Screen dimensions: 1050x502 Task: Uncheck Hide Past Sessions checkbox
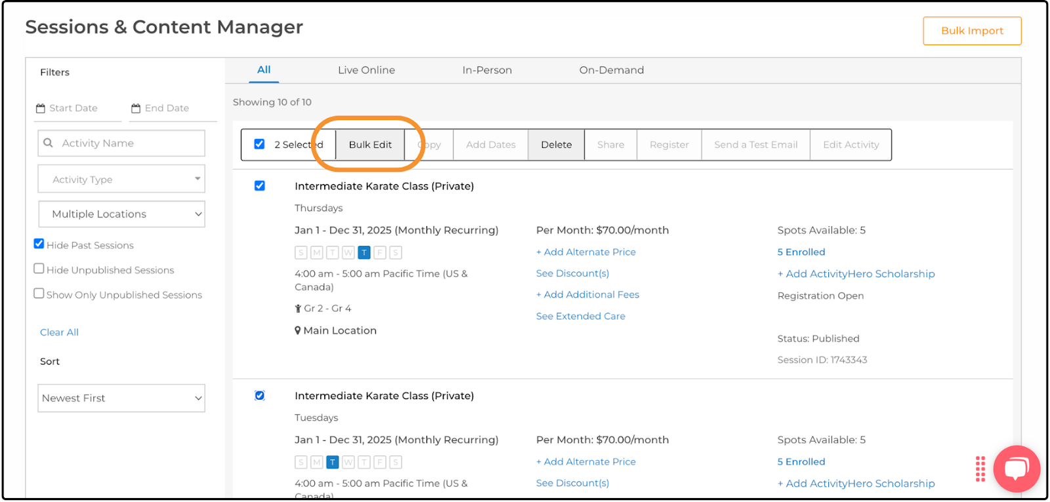pyautogui.click(x=39, y=244)
